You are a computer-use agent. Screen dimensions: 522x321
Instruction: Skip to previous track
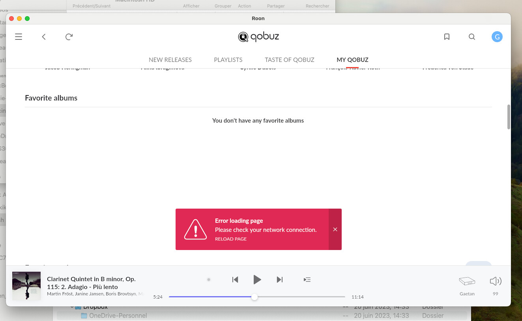(x=235, y=280)
